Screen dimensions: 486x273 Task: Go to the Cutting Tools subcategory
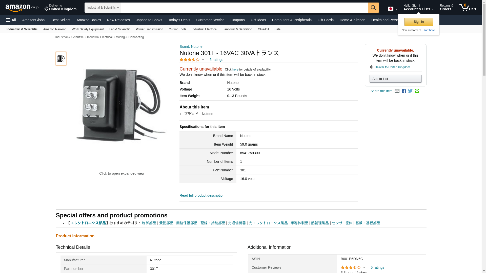177,29
